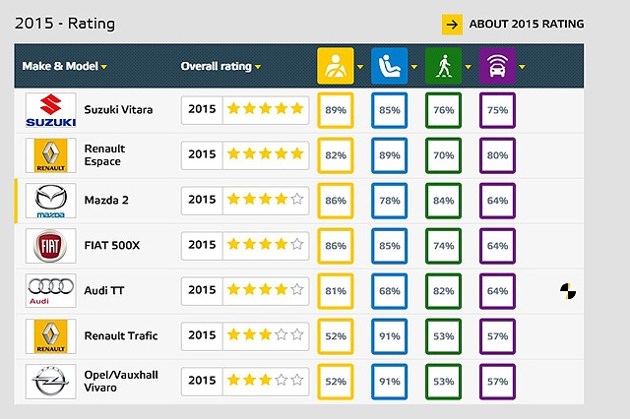The height and width of the screenshot is (419, 630).
Task: Click Renault Espace 80% safety assist score
Action: pyautogui.click(x=497, y=155)
